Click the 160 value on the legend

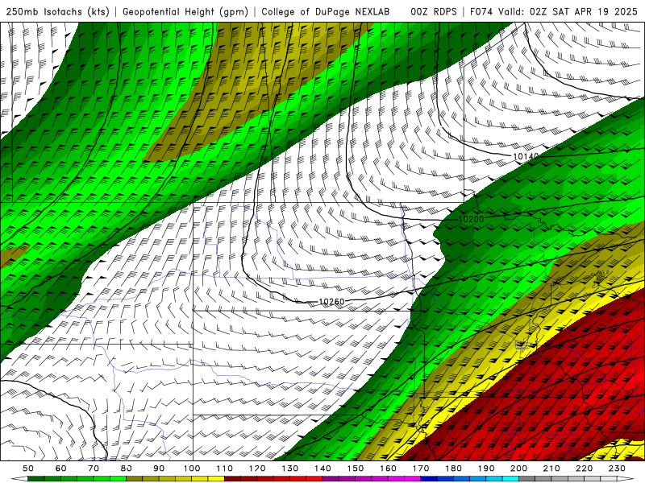click(x=388, y=469)
